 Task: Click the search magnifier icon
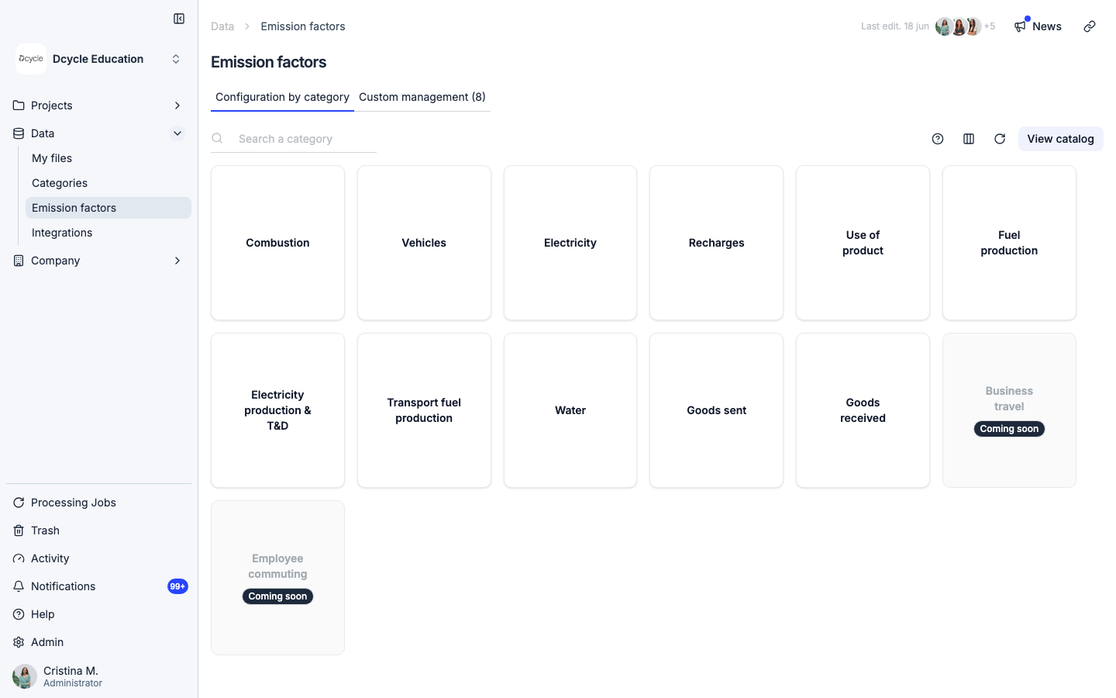point(218,138)
